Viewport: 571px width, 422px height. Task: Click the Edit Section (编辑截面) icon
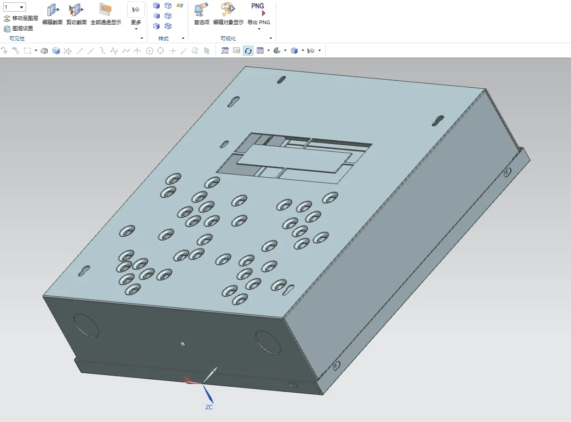(x=52, y=10)
